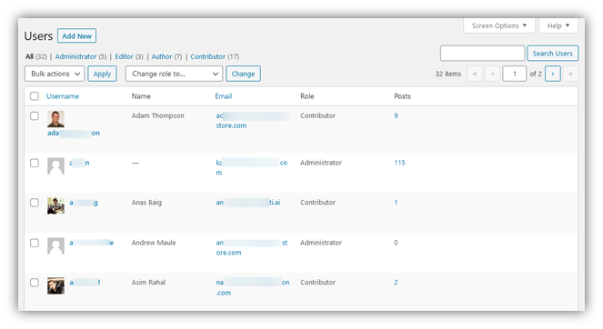Click the Administrator row avatar with 115 posts
The image size is (603, 329).
pyautogui.click(x=55, y=166)
